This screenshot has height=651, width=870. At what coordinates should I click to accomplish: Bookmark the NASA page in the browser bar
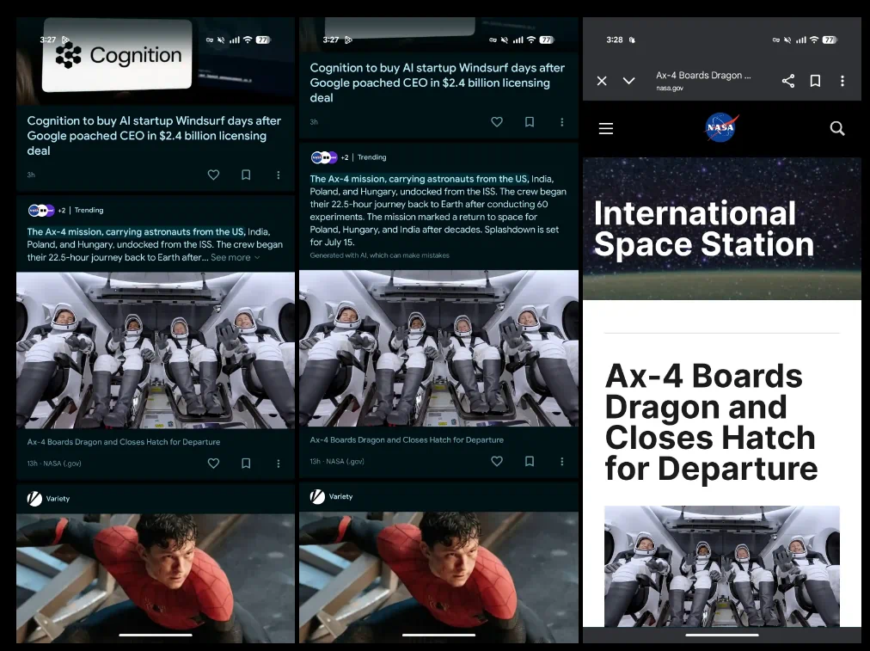[x=815, y=81]
